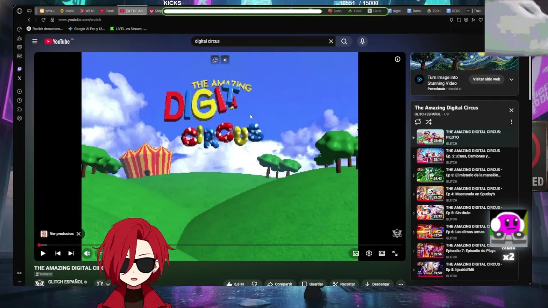Skip to the previous video
Viewport: 548px width, 308px height.
(x=58, y=254)
